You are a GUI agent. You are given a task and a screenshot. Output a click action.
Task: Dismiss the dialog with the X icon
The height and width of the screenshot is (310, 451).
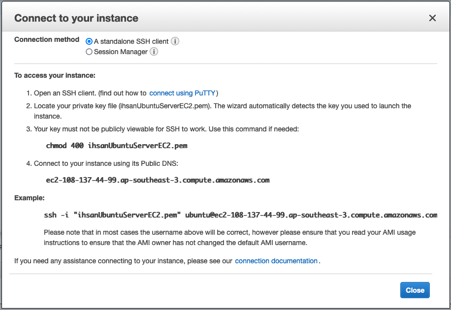coord(432,18)
